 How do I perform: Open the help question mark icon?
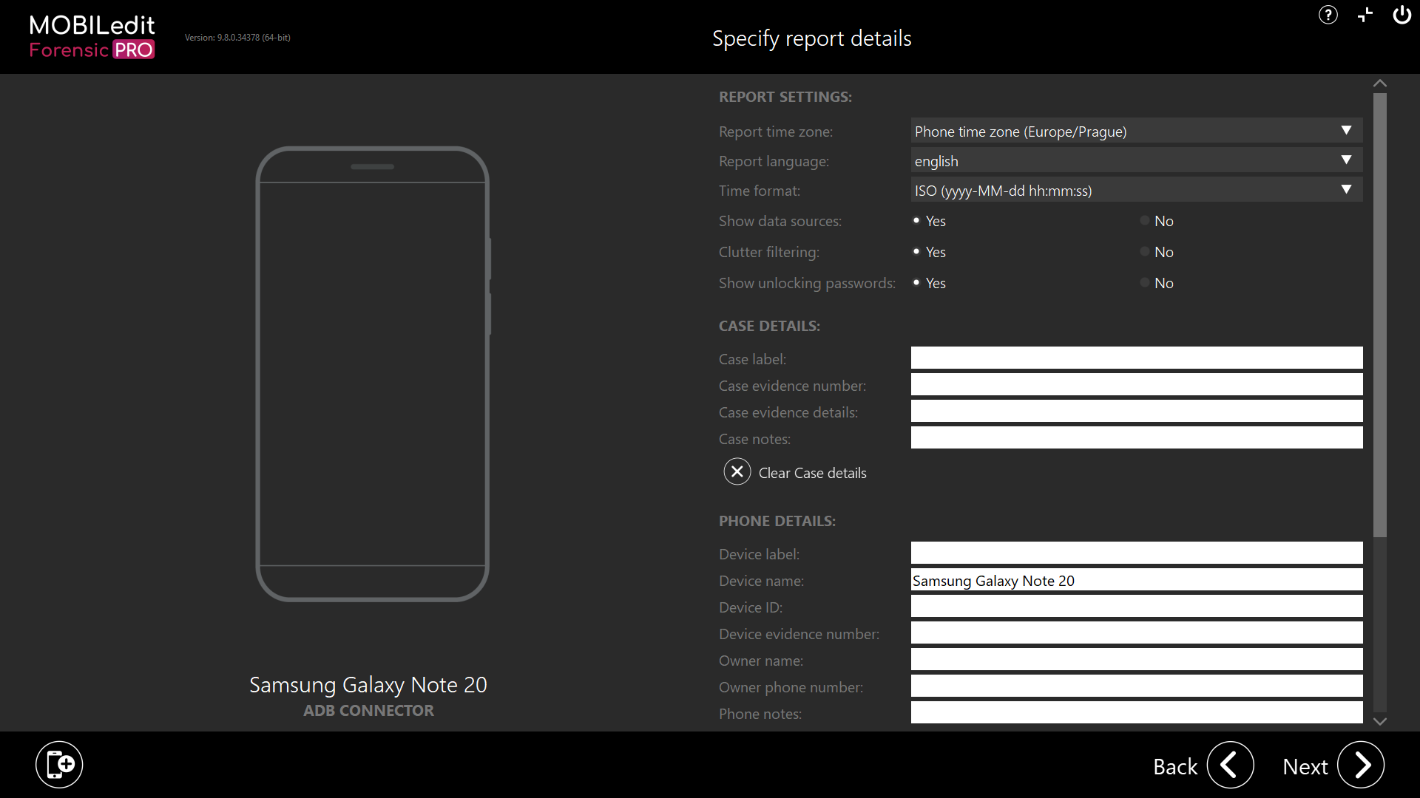tap(1328, 15)
